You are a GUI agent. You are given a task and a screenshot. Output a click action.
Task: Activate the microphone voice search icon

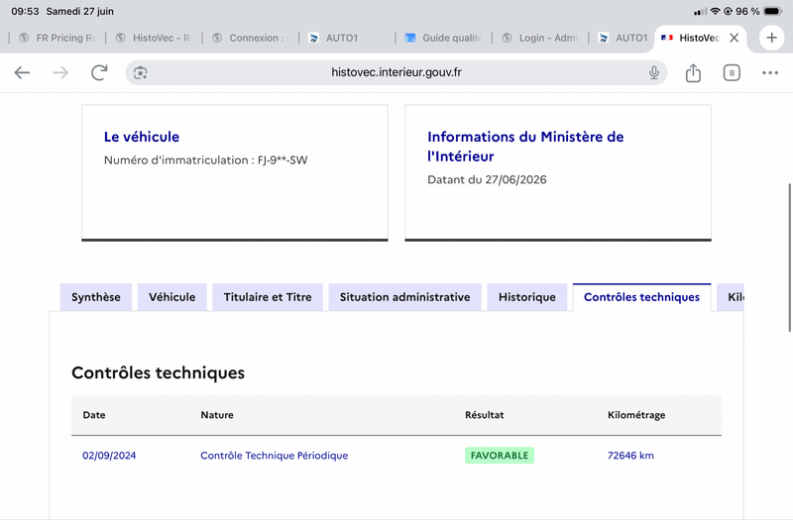pos(654,72)
